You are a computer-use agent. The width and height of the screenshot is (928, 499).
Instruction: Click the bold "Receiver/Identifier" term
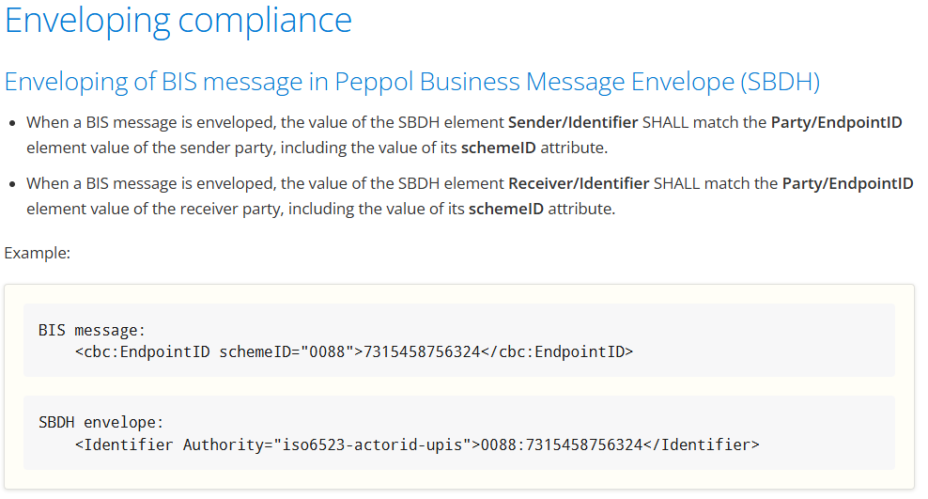579,183
